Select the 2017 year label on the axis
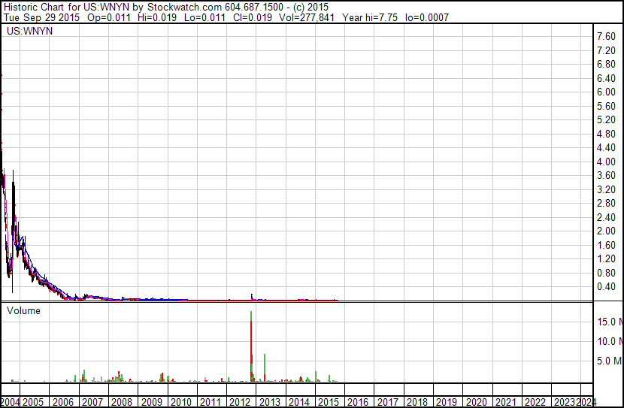624x408 pixels. [x=388, y=402]
